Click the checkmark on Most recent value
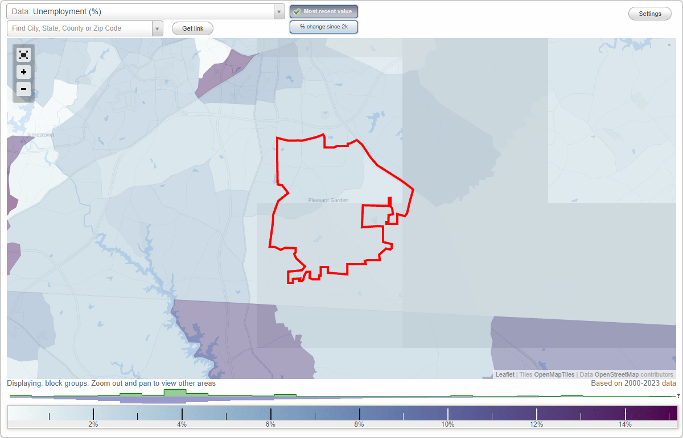The height and width of the screenshot is (438, 683). tap(297, 11)
